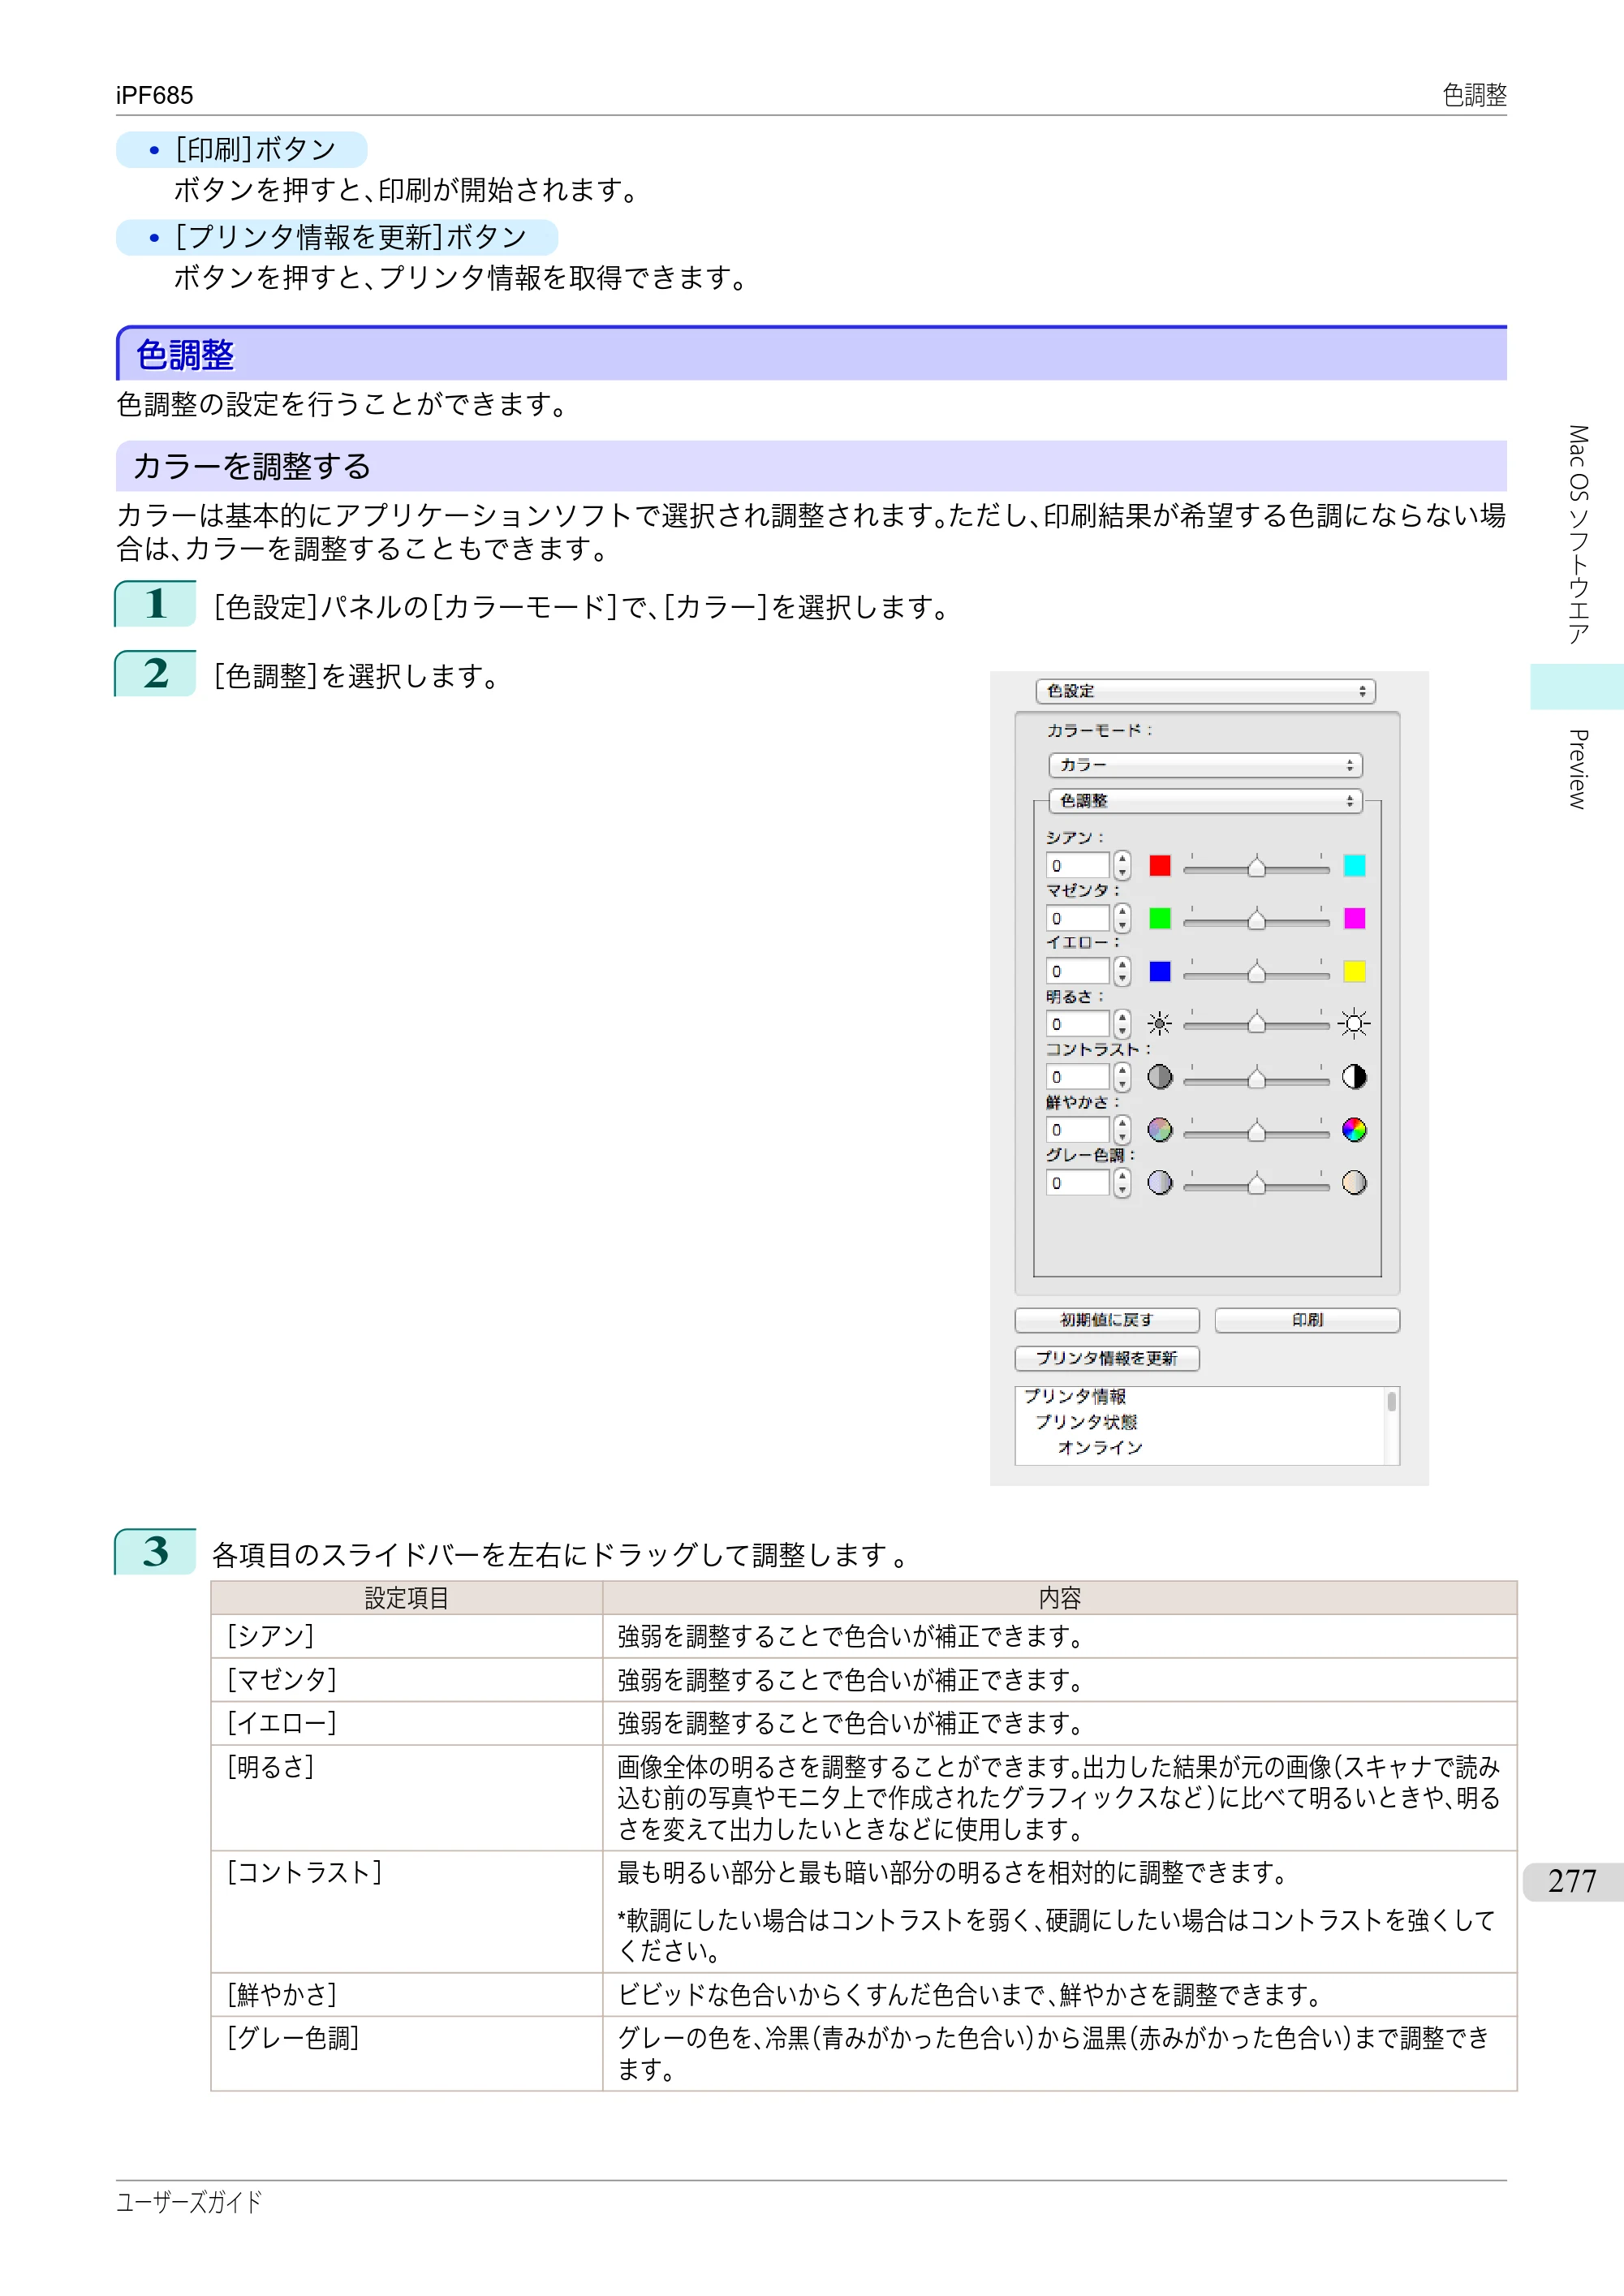Click the プリンタ情報を更新 button
This screenshot has height=2296, width=1624.
click(1107, 1359)
